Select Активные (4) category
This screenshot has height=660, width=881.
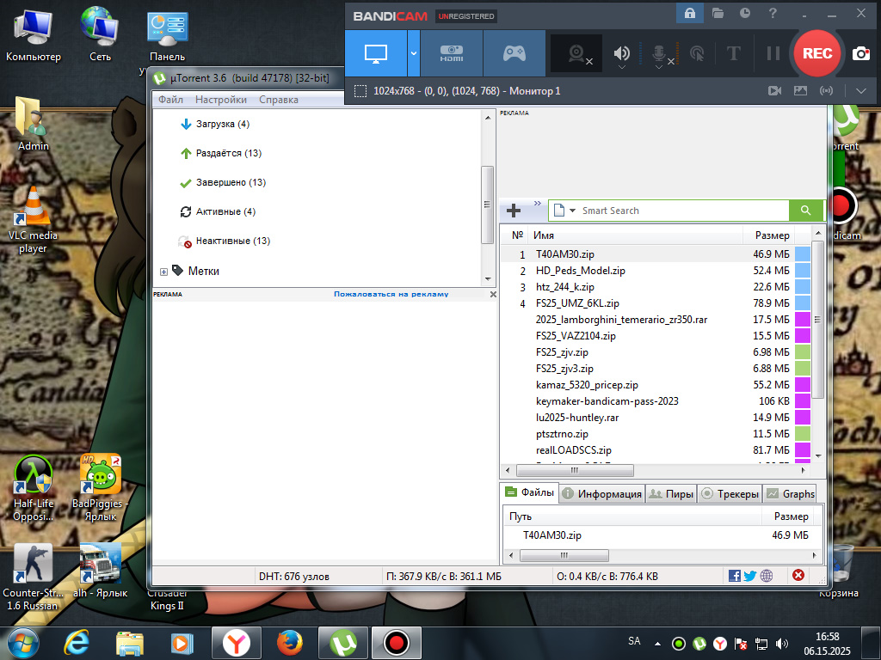click(225, 211)
